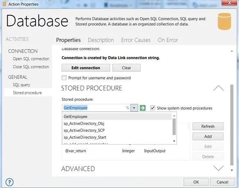Click the Edit connection button
This screenshot has height=188, width=239.
coord(86,68)
